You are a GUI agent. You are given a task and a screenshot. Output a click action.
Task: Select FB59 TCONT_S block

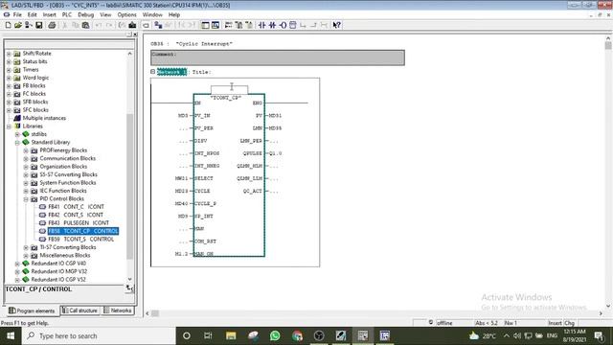80,239
